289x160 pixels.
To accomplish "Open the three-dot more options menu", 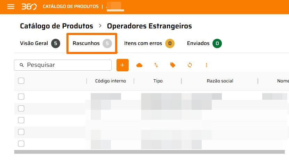I will pyautogui.click(x=207, y=65).
